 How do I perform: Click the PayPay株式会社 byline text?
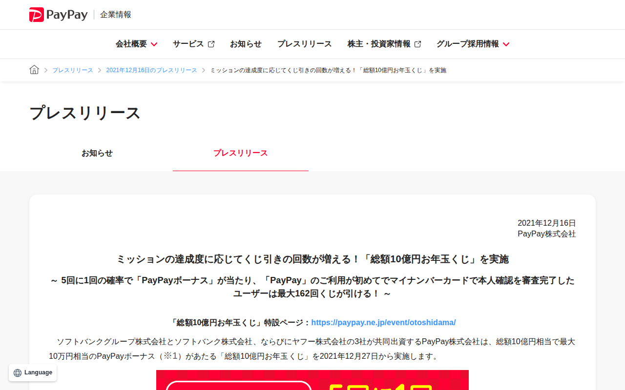tap(547, 234)
